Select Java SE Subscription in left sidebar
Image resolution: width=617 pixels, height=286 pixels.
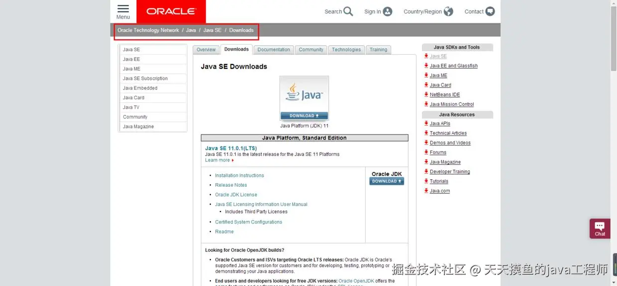click(x=153, y=78)
